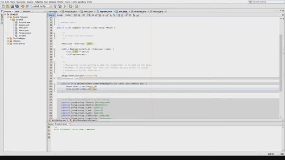
Task: Close the Output ArrayList (run) tab
Action: point(69,124)
